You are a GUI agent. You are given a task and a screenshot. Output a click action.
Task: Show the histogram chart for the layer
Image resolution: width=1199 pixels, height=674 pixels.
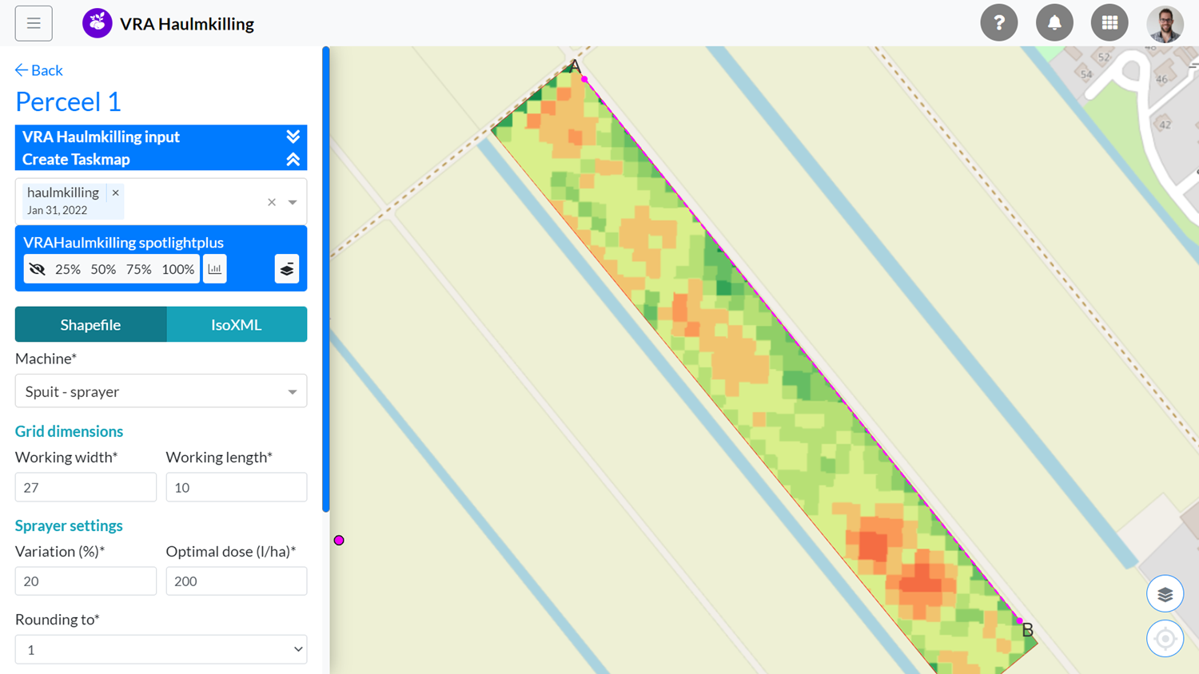(214, 269)
